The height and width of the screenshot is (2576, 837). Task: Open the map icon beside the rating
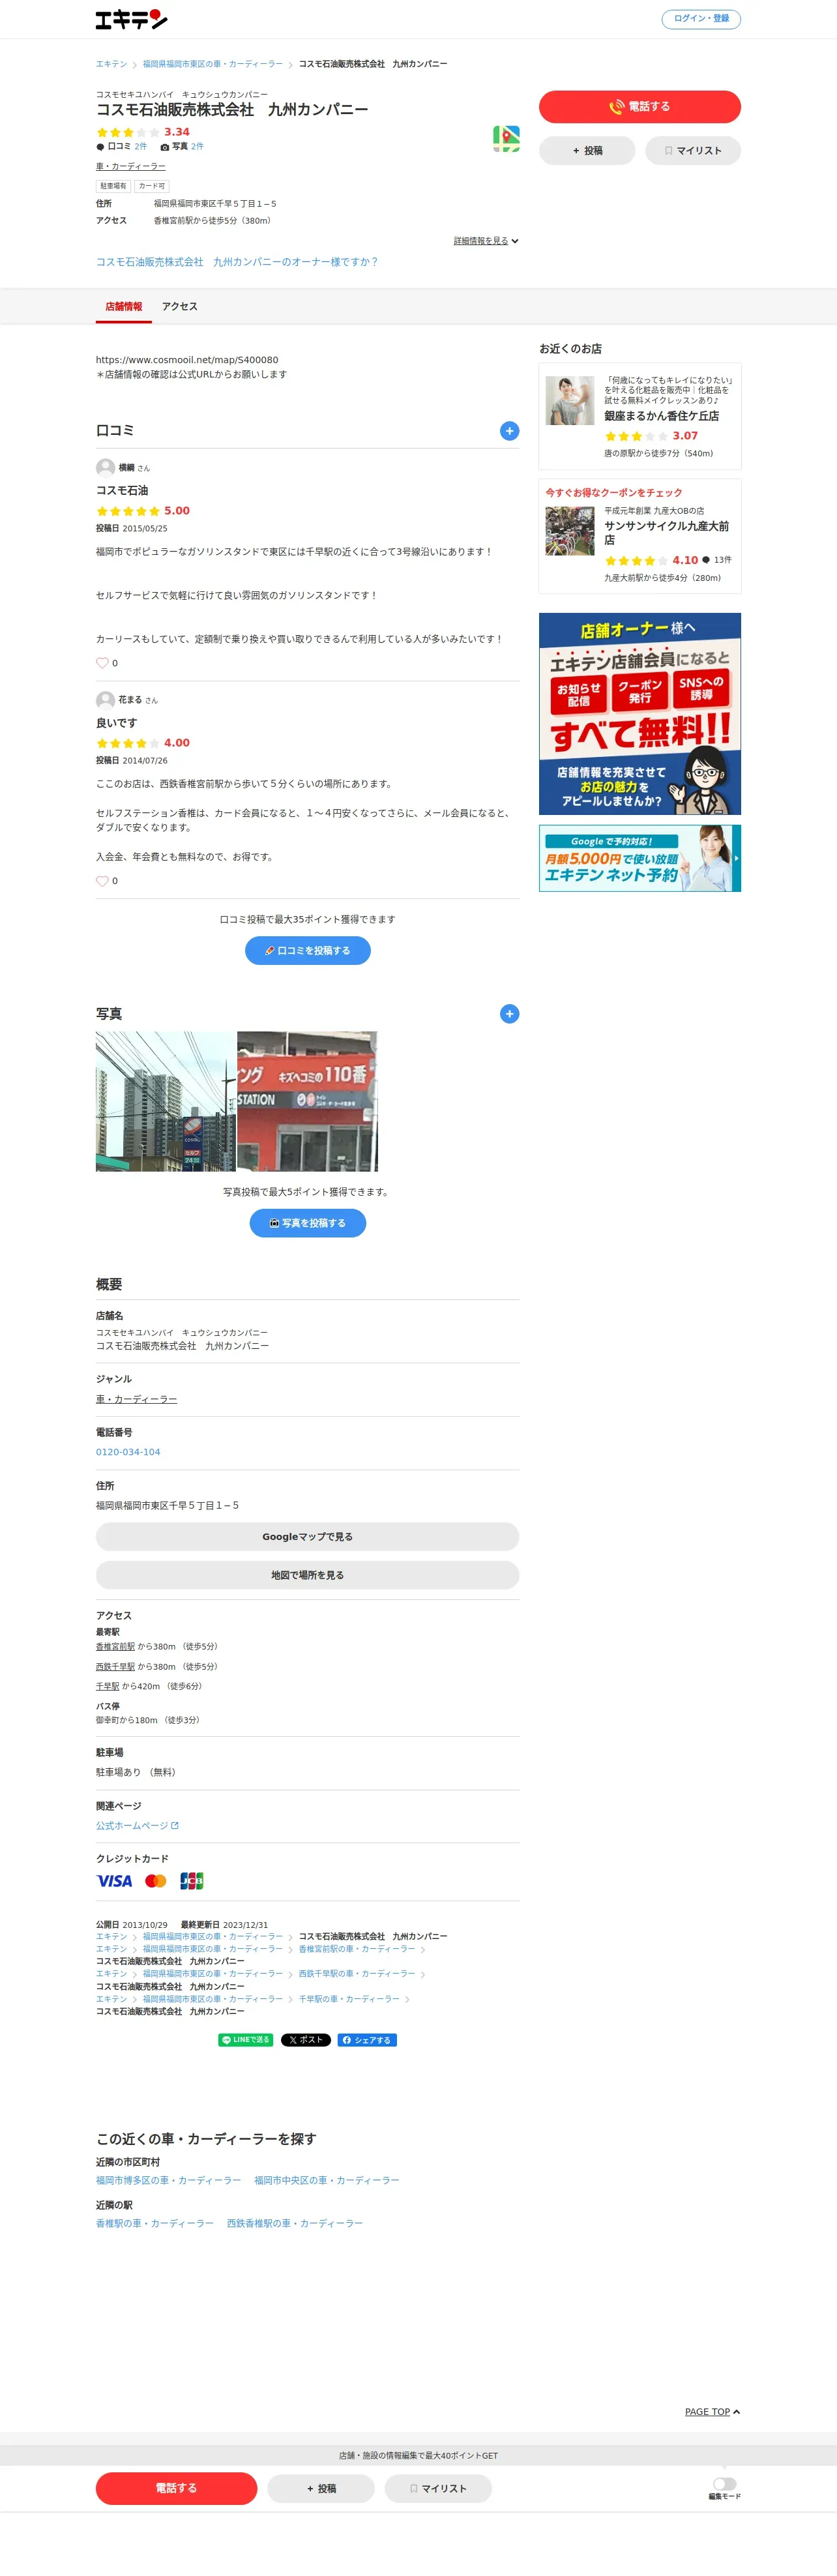(506, 139)
